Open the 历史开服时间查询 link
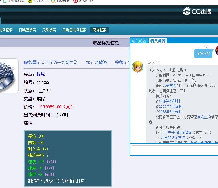Viewport: 218px width, 188px height. pos(177,132)
